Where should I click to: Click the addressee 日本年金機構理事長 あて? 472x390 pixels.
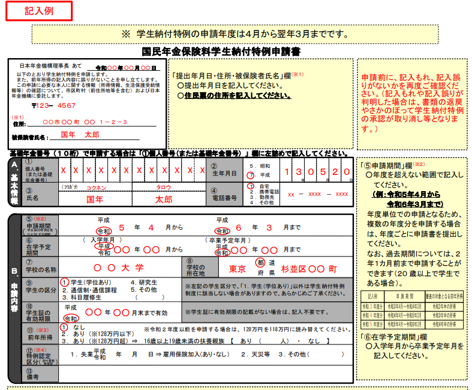50,66
